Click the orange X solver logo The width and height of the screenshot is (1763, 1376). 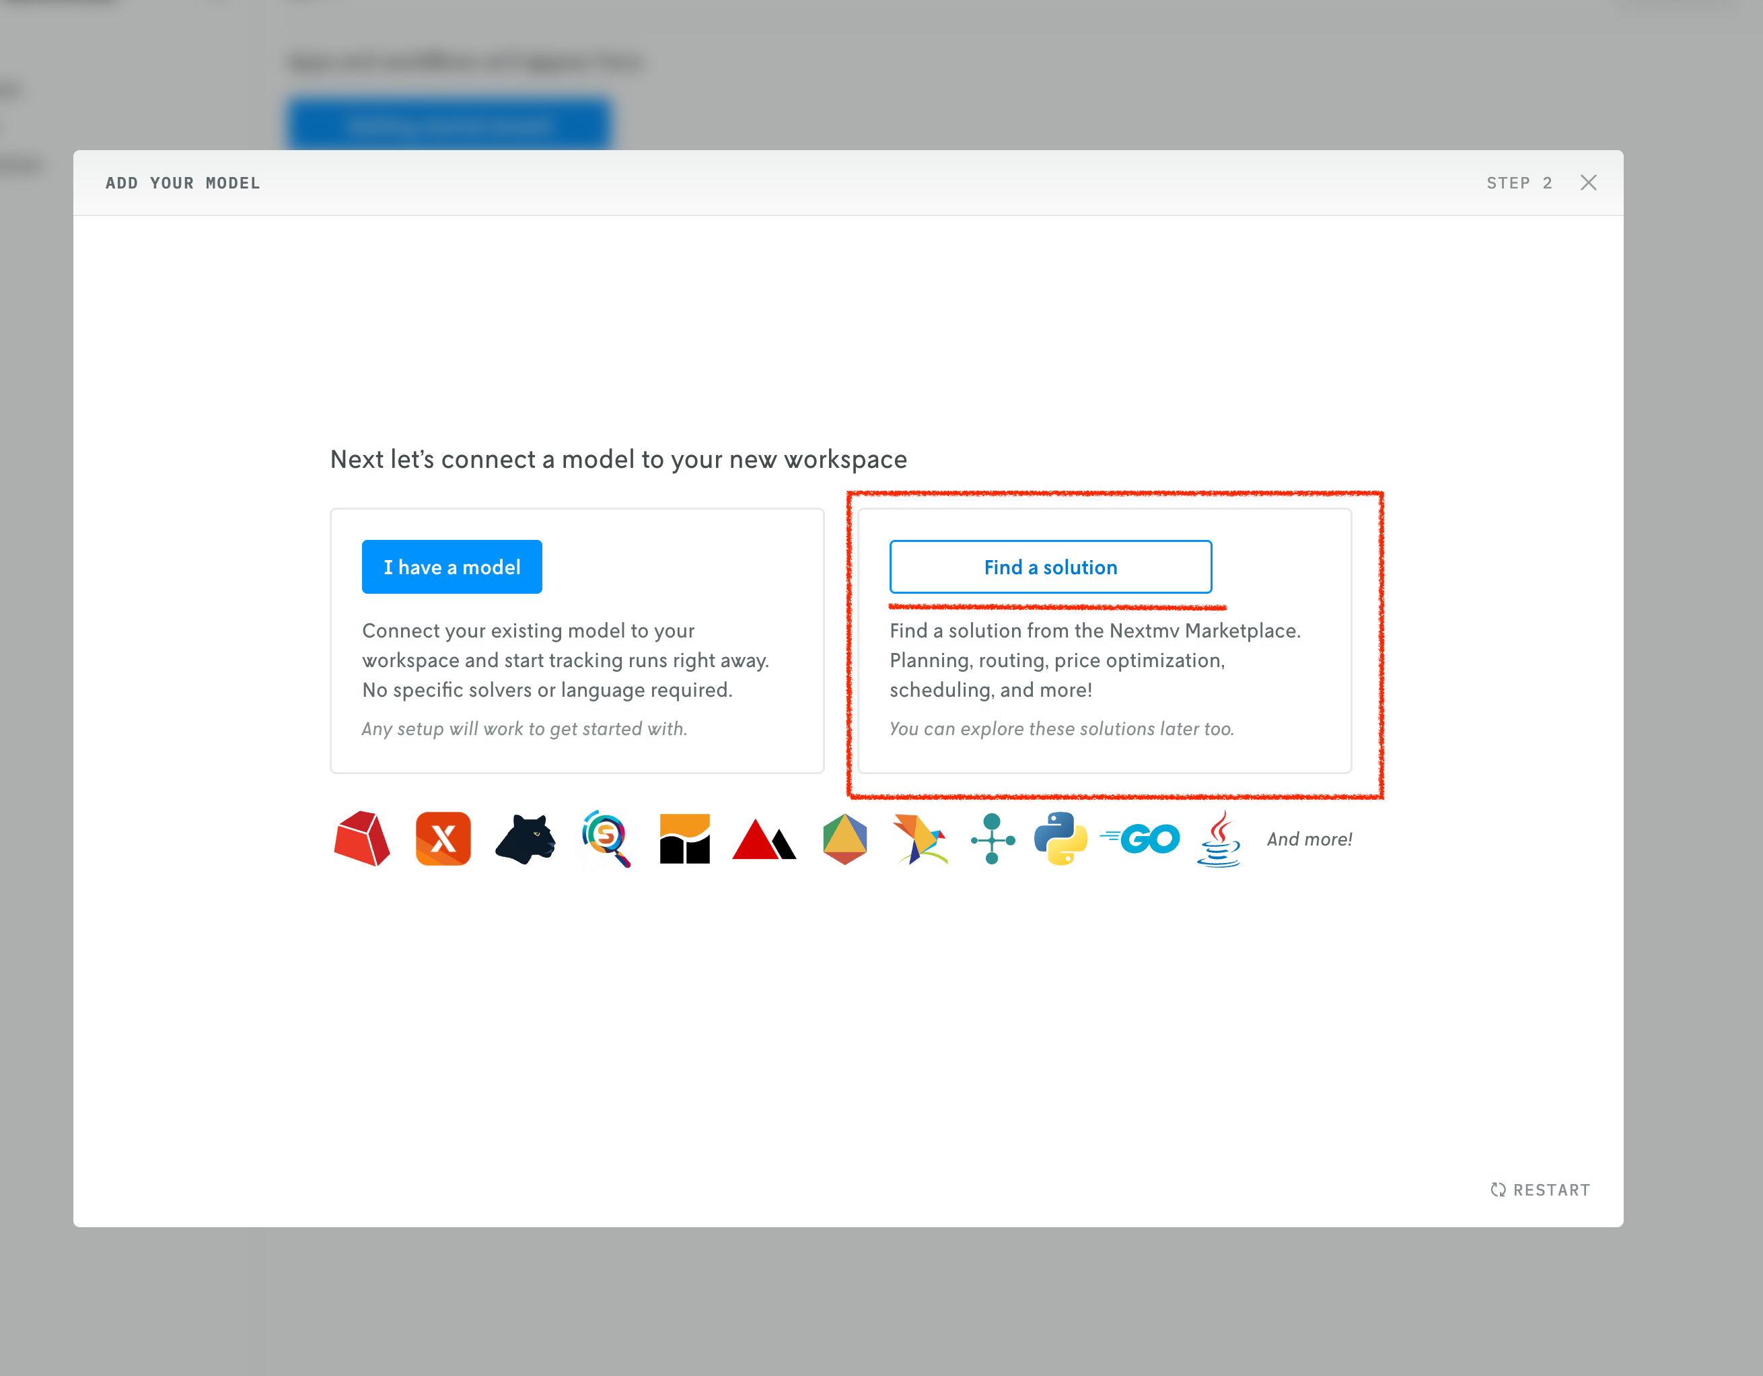443,839
